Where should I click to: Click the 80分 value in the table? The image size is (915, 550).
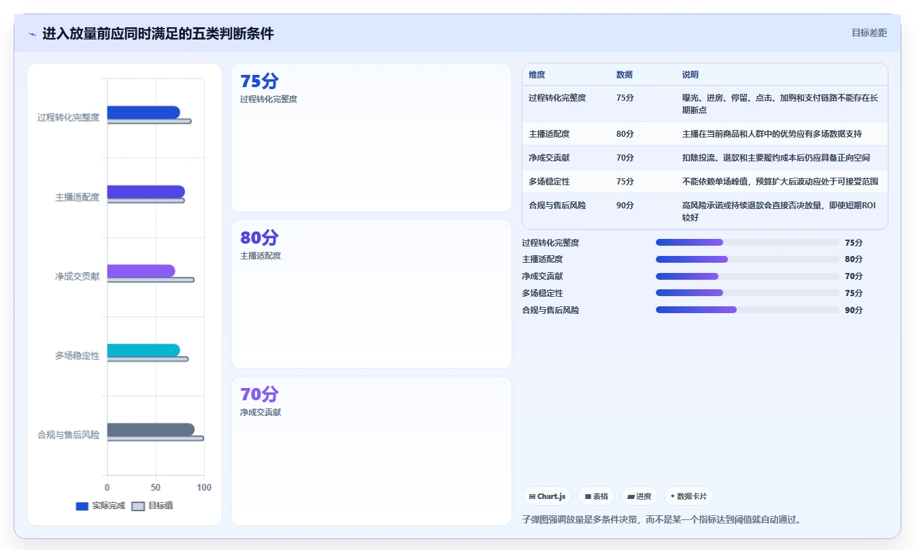point(625,134)
